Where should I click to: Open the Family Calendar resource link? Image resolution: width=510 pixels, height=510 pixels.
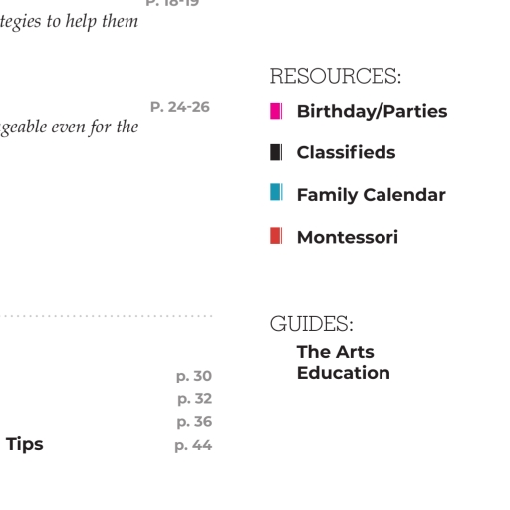(x=372, y=195)
